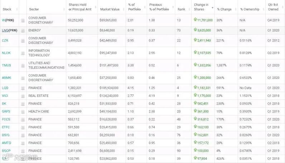285x163 pixels.
Task: Open the ARMK stock link
Action: [x=6, y=78]
